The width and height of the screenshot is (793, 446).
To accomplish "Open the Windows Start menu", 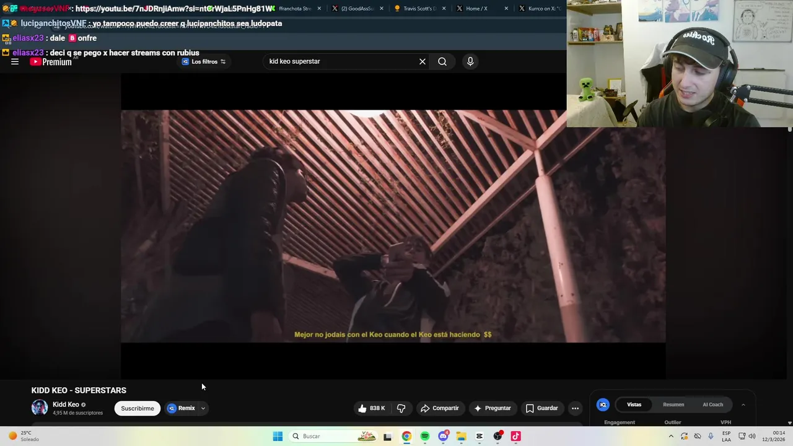I will [278, 436].
